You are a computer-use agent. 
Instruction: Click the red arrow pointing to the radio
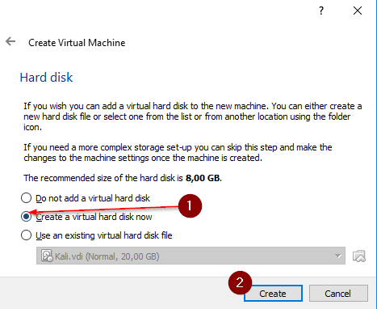(103, 210)
